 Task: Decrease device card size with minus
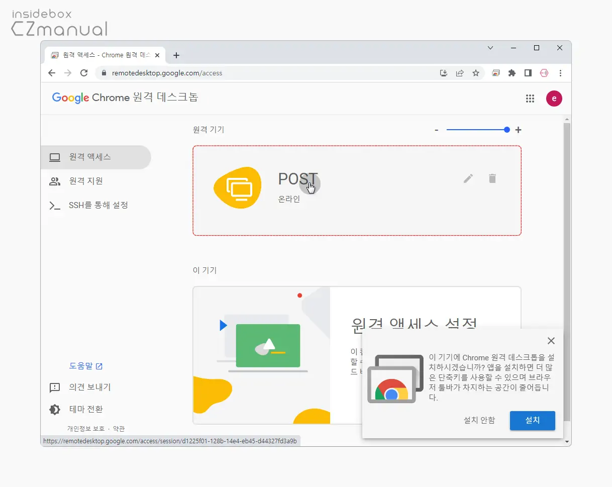tap(437, 130)
